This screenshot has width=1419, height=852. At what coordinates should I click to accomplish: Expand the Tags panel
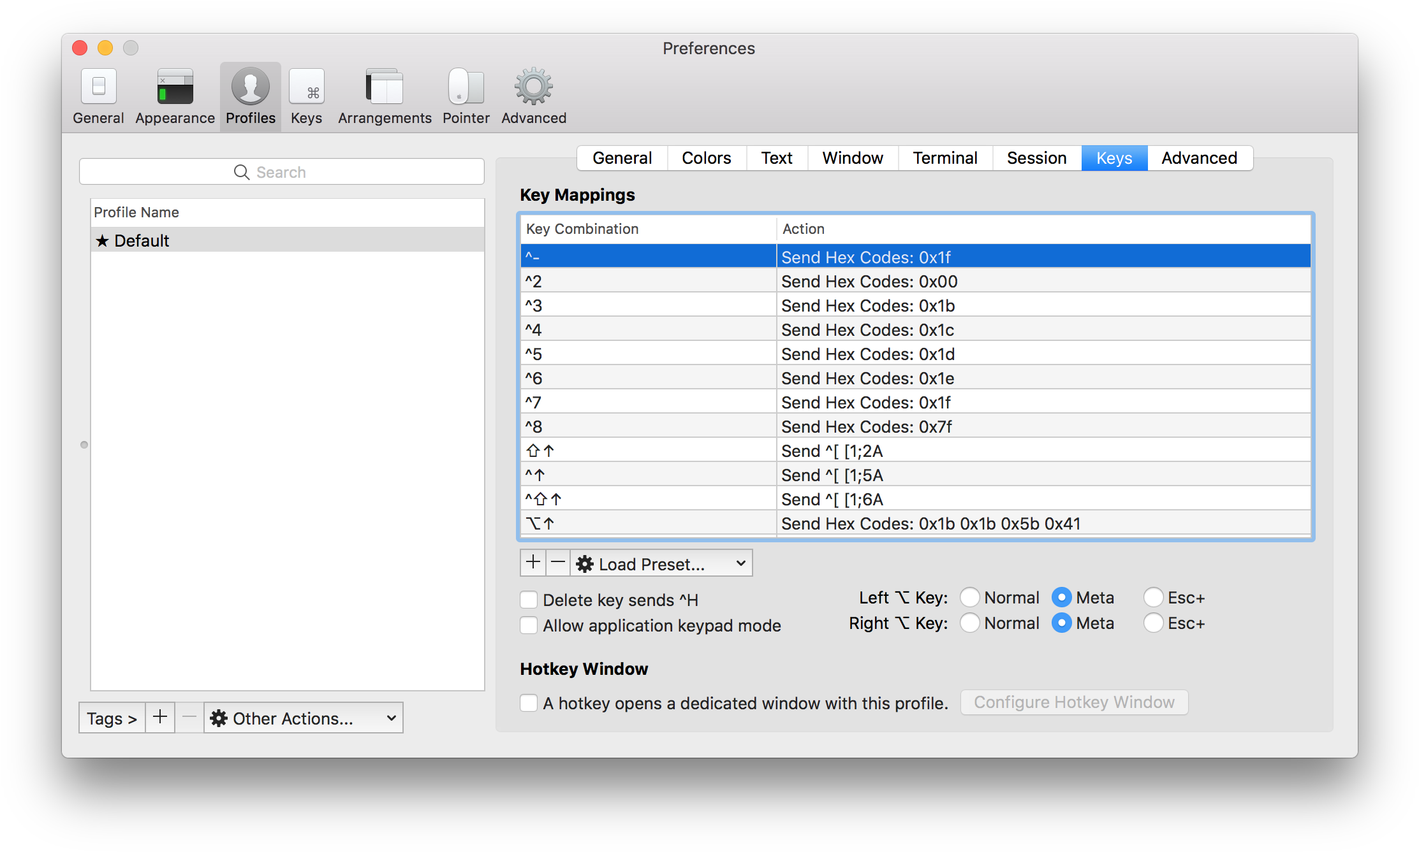(x=112, y=718)
